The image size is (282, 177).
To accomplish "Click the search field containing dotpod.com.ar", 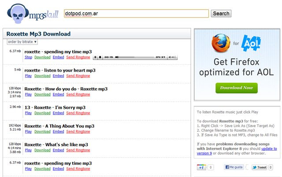I will [x=136, y=14].
